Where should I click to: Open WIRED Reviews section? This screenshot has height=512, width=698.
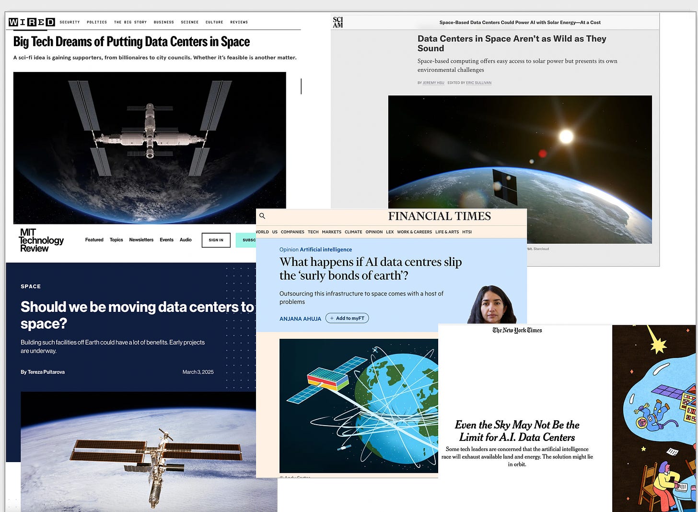(x=239, y=22)
